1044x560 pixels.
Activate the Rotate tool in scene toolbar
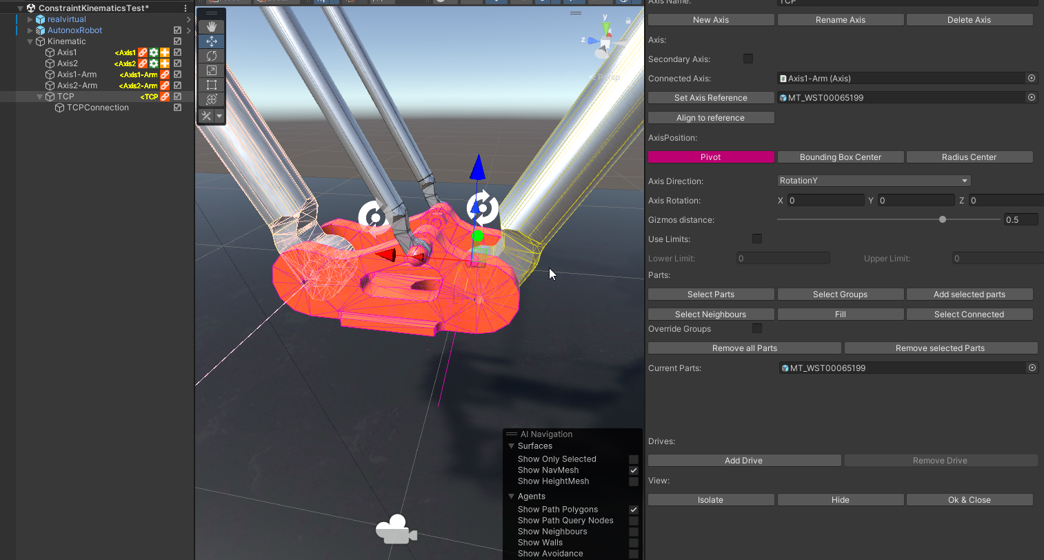click(x=212, y=56)
